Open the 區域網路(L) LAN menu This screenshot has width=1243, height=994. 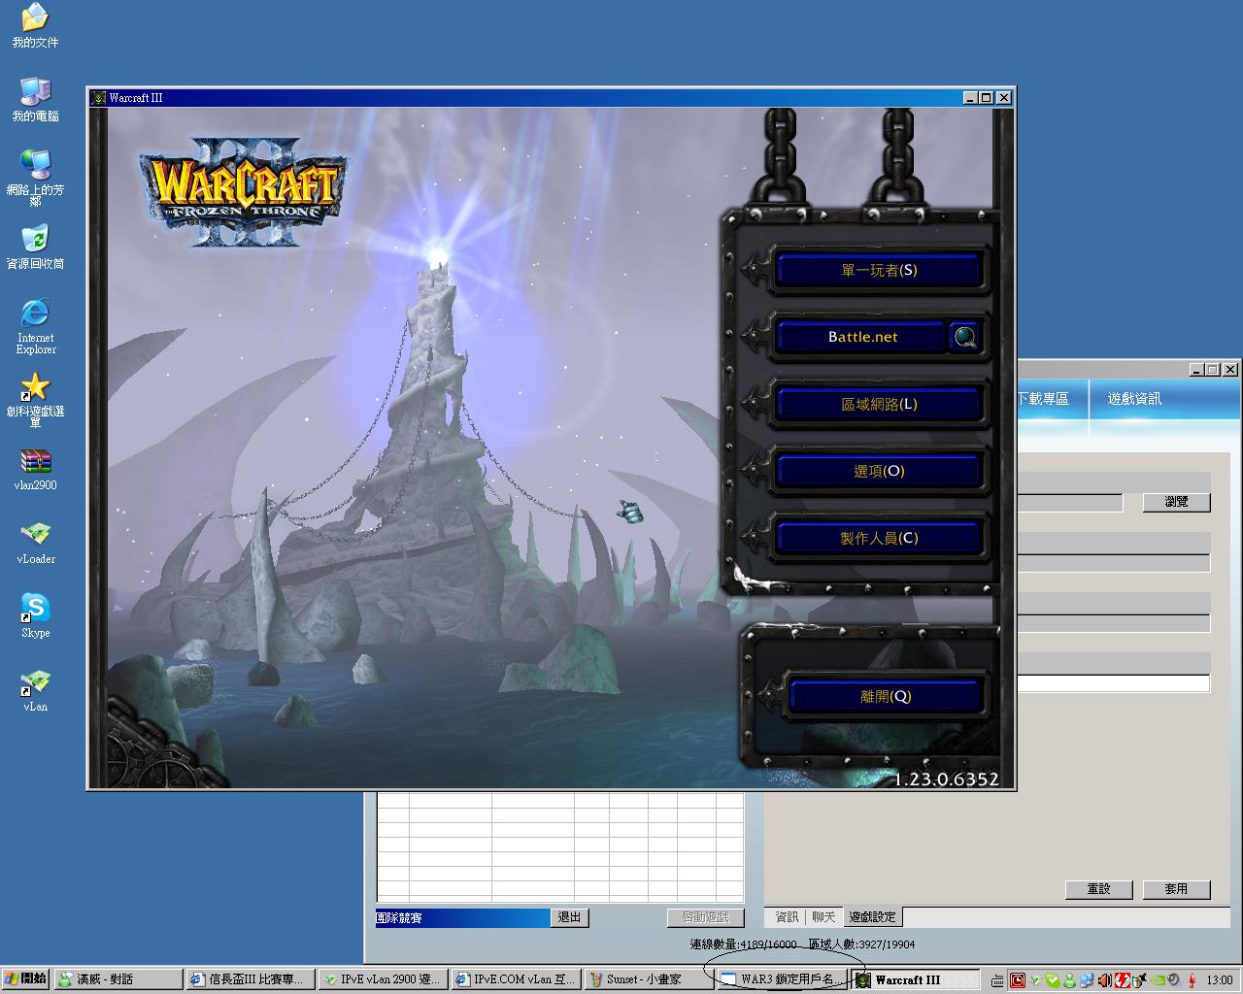(x=879, y=404)
